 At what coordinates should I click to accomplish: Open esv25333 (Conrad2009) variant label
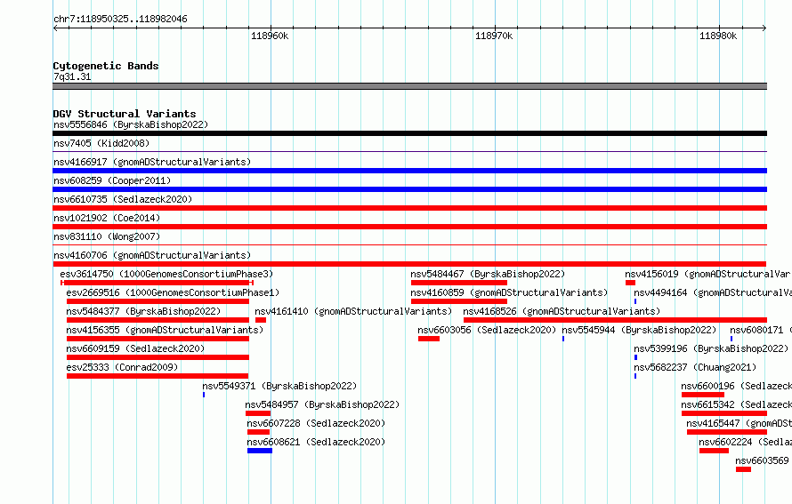point(122,367)
